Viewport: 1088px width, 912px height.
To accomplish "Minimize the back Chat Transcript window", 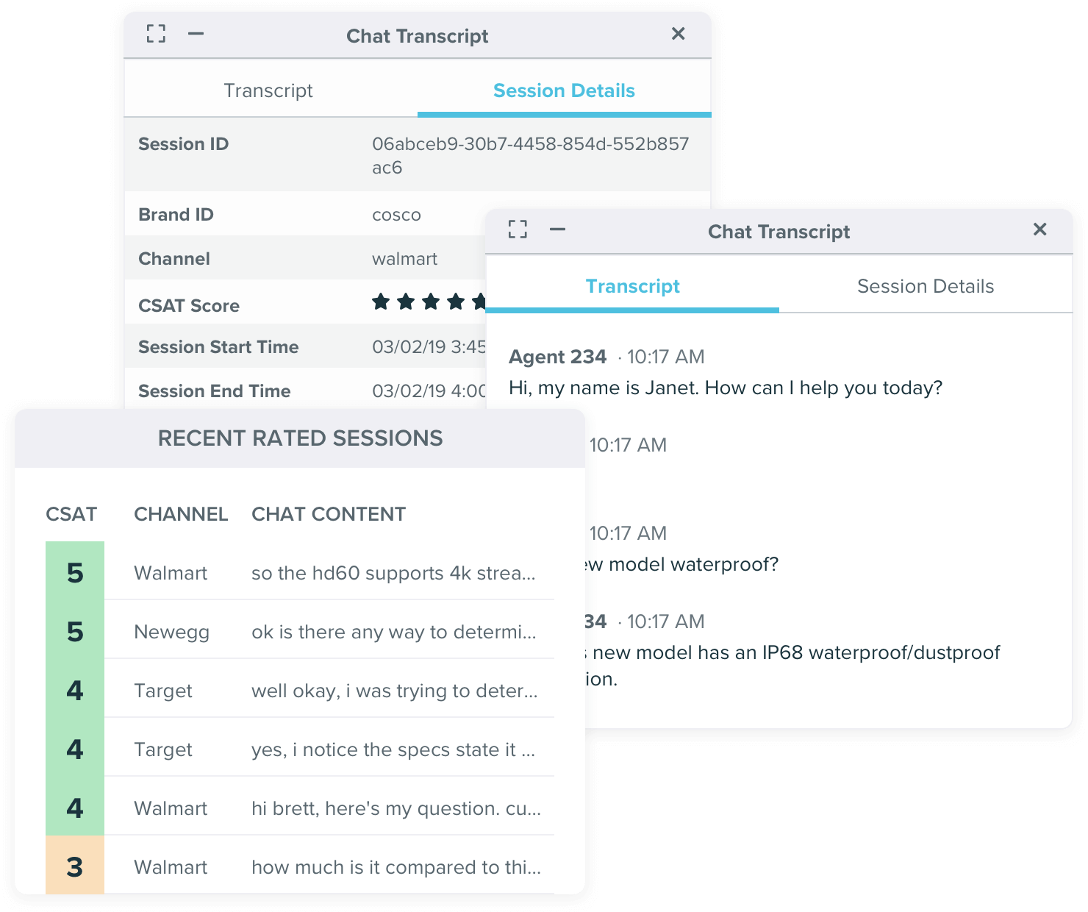I will tap(196, 34).
